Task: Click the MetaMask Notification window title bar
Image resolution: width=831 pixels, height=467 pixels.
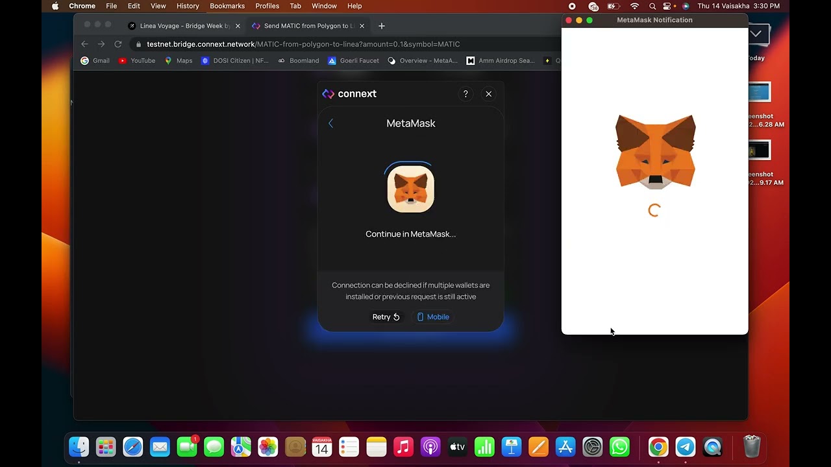Action: pyautogui.click(x=654, y=20)
